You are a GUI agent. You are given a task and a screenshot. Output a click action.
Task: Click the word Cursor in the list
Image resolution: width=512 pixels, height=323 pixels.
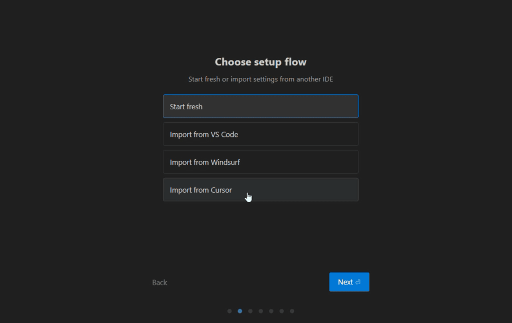[221, 190]
